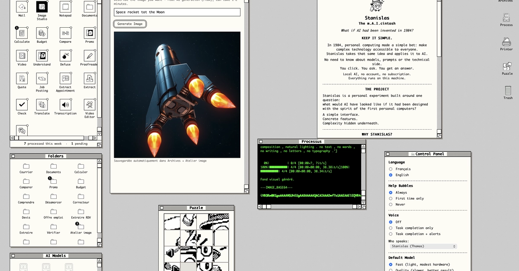Set Help Bubbles to Always
The width and height of the screenshot is (519, 271).
pyautogui.click(x=391, y=192)
